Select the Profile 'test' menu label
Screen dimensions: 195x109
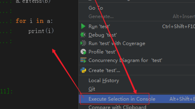(x=102, y=52)
